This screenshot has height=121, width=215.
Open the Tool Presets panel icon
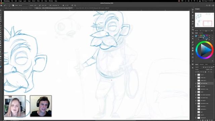point(192,54)
